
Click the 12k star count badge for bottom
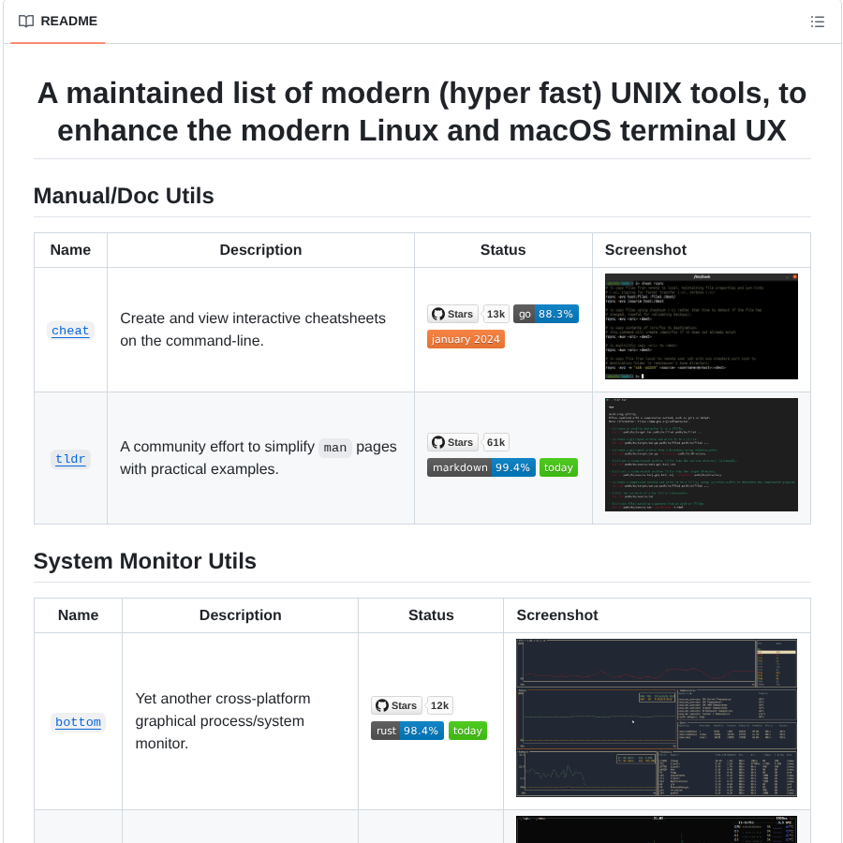click(x=439, y=705)
